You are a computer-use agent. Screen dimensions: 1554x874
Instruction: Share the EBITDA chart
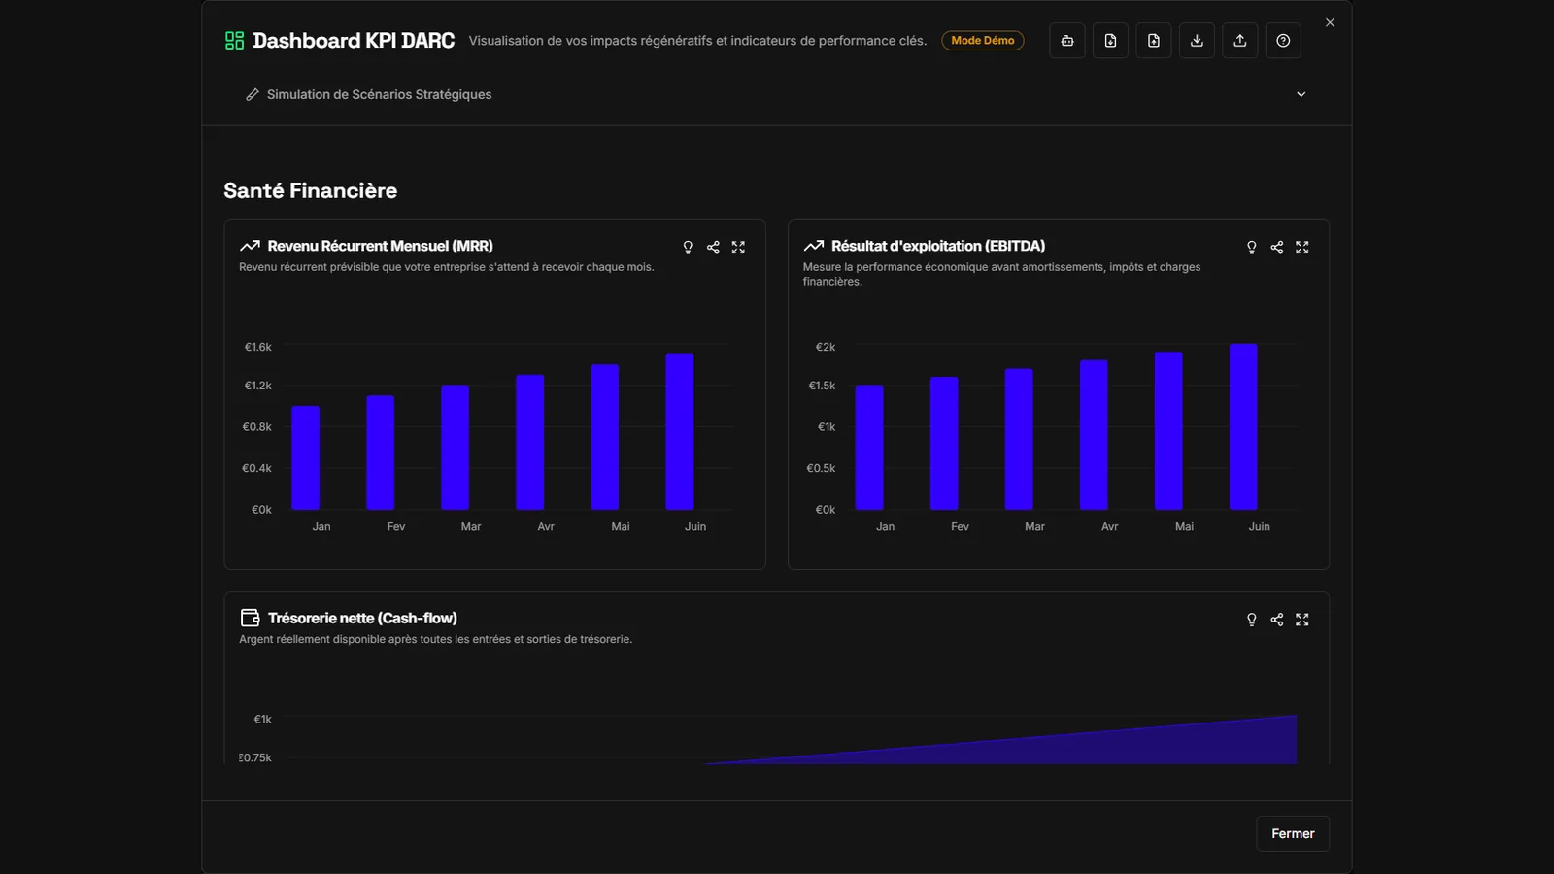pyautogui.click(x=1277, y=248)
